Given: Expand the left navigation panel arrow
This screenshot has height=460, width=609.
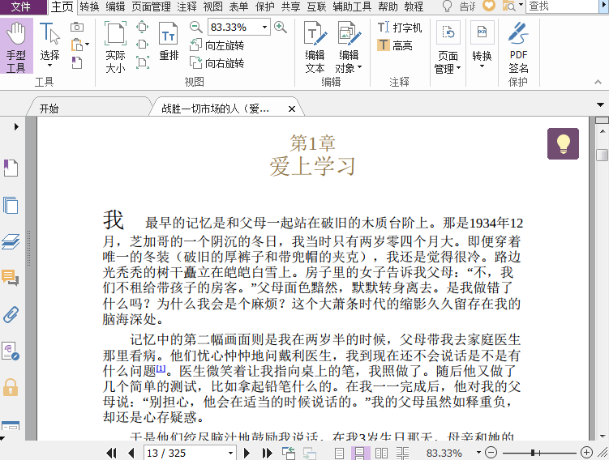Looking at the screenshot, I should [16, 126].
